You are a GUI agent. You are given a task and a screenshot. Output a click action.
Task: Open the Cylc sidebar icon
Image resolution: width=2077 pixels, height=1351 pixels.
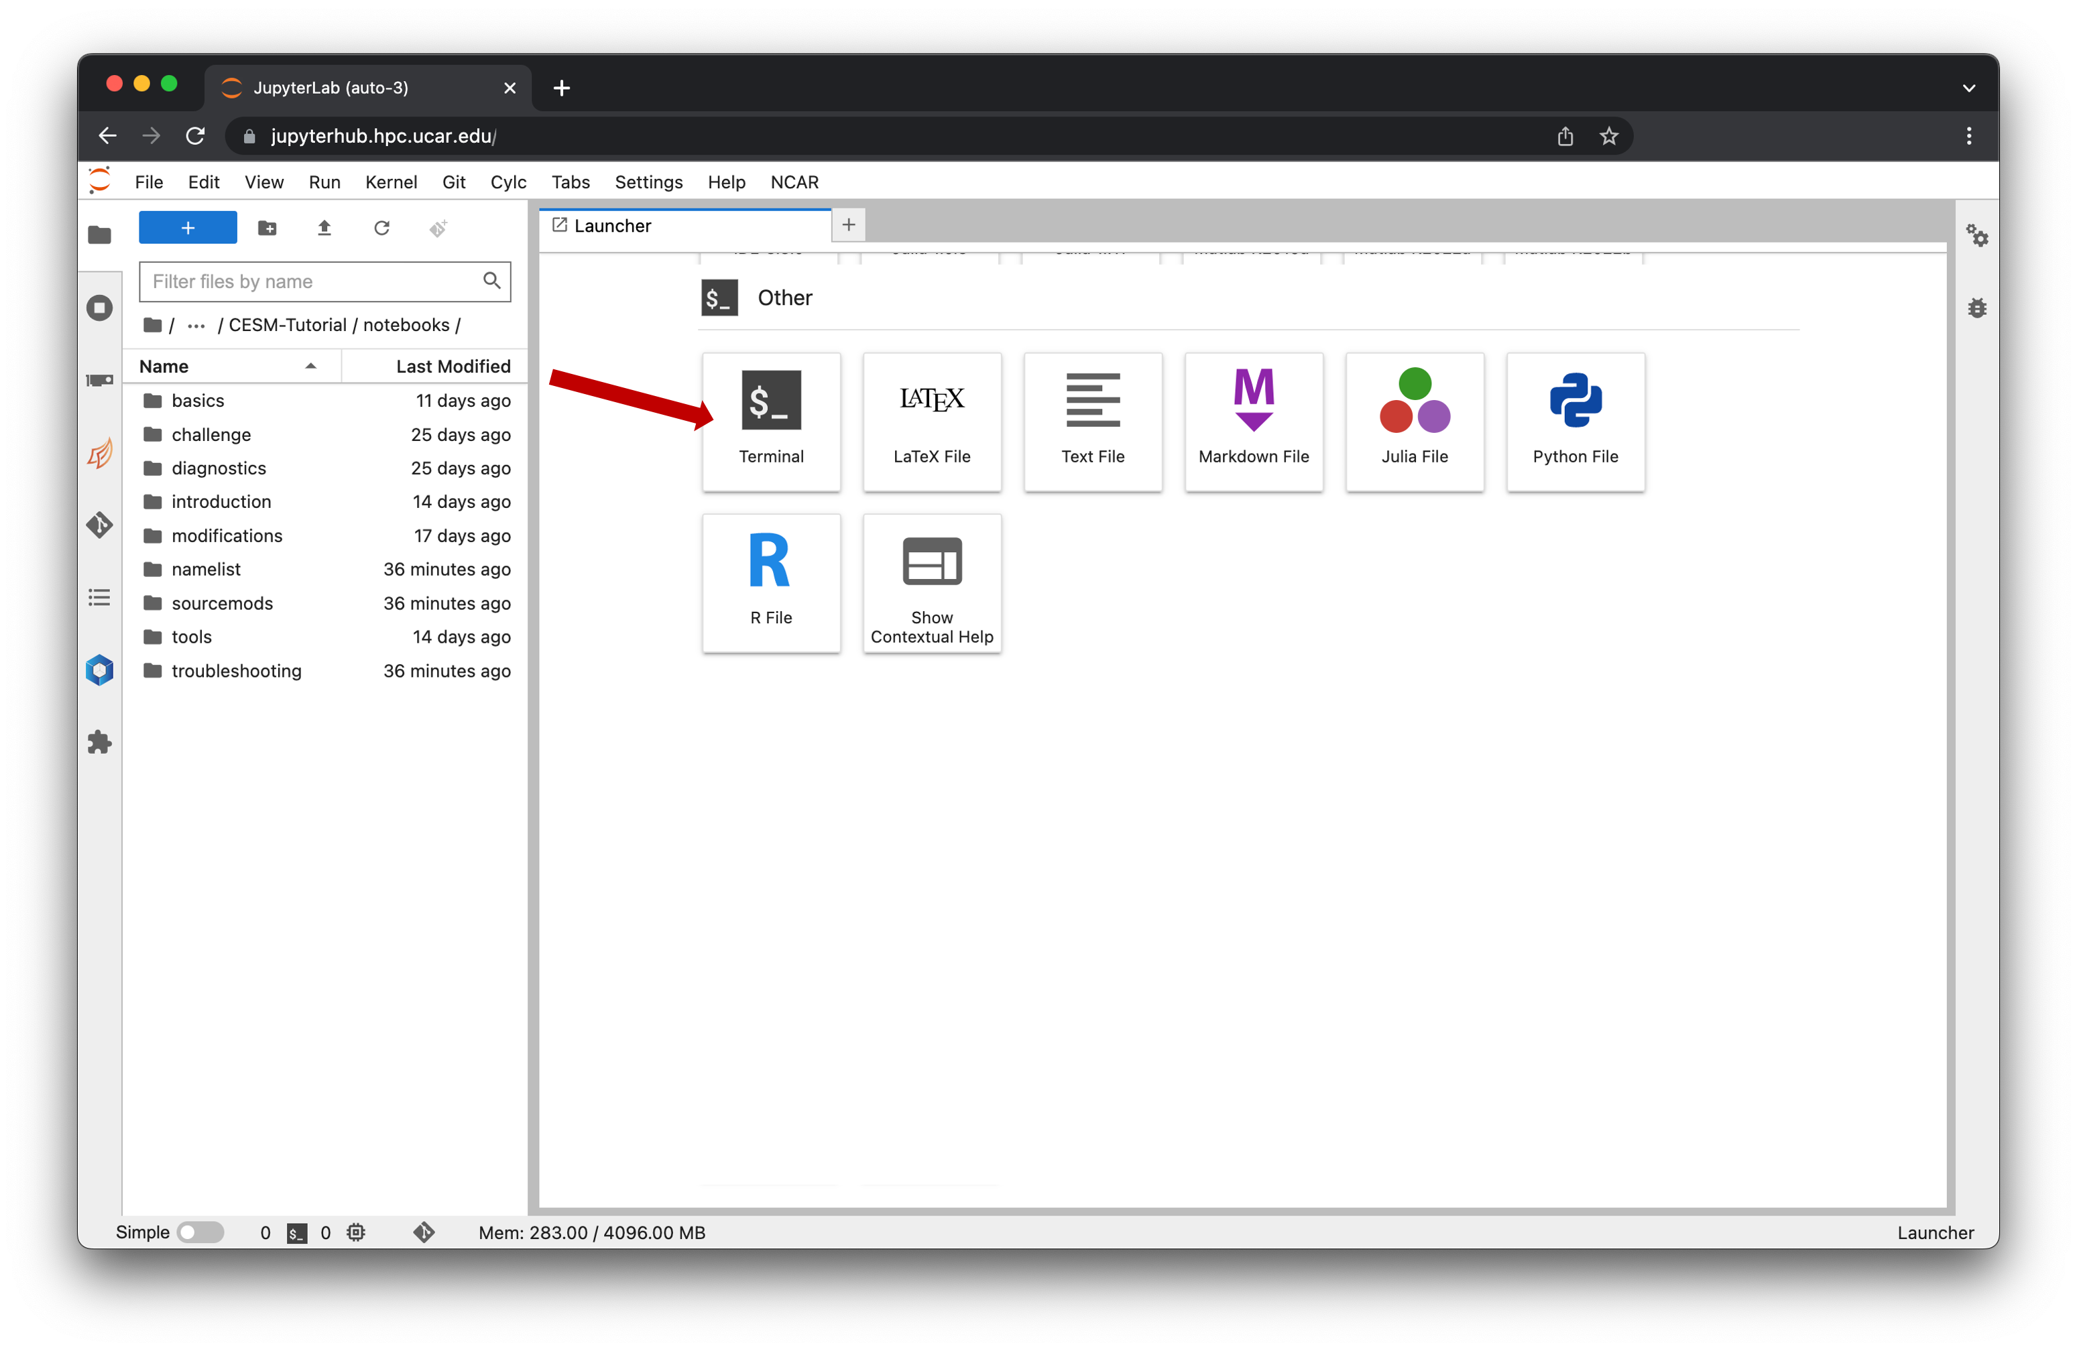pyautogui.click(x=99, y=452)
